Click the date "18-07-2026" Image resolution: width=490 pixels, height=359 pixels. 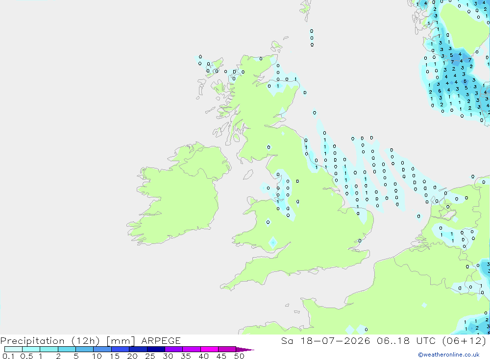point(335,340)
